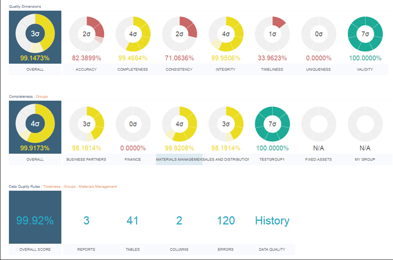This screenshot has width=393, height=260.
Task: Open the Data Quality History link
Action: click(272, 221)
